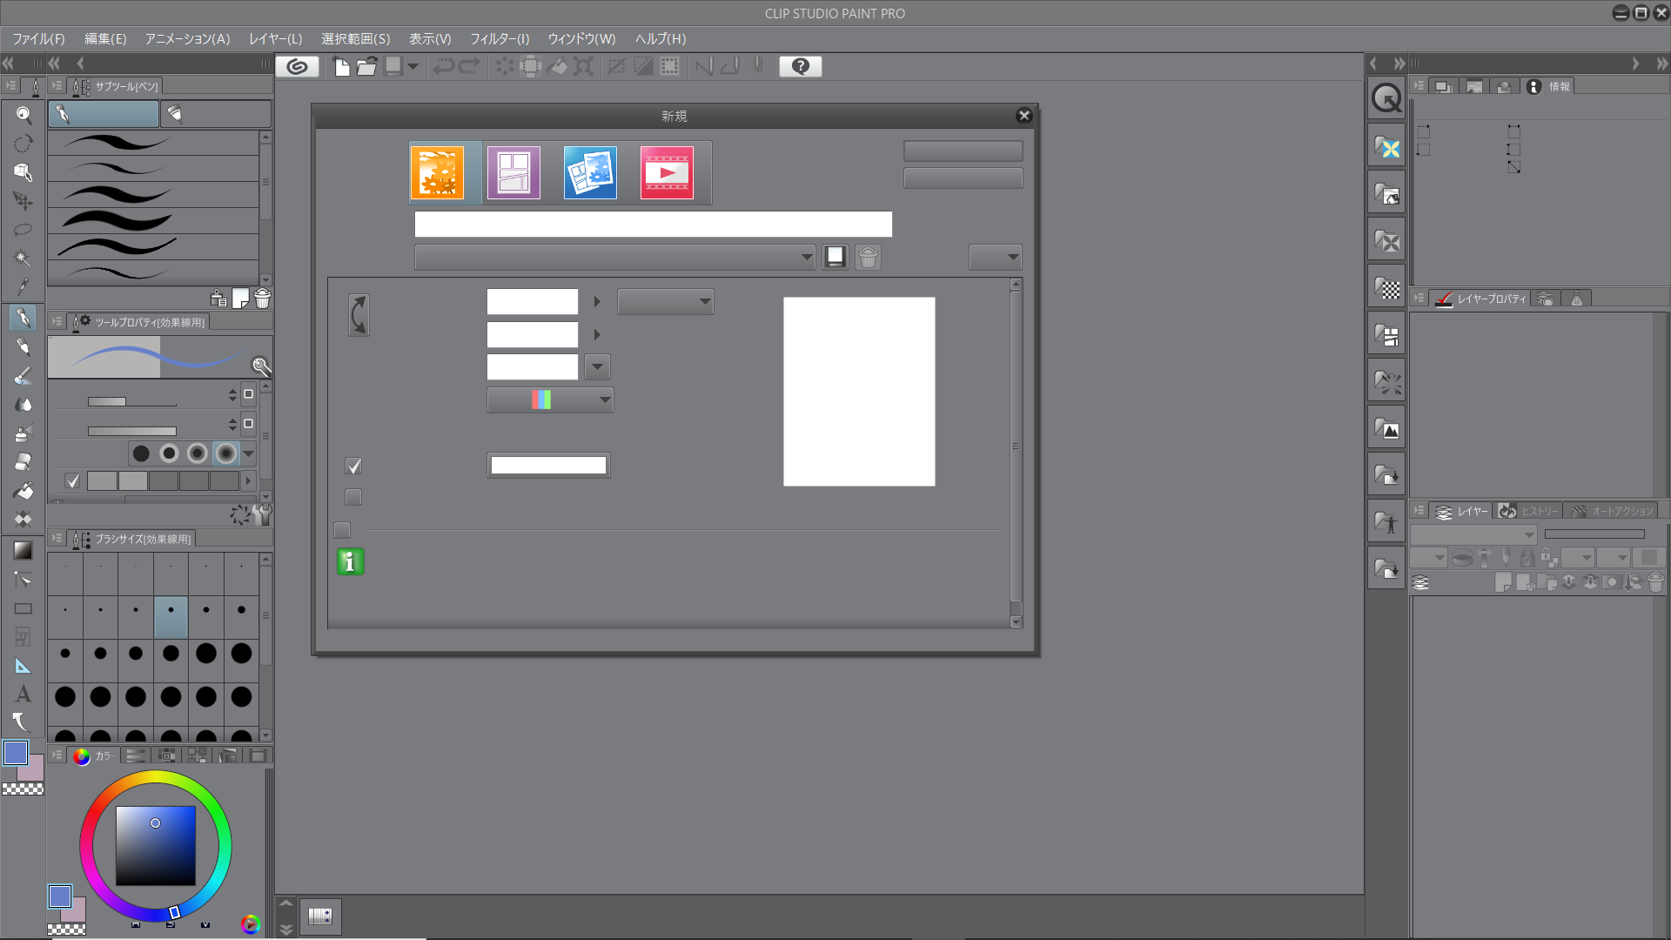Select the Show all works icon
1671x940 pixels.
590,173
